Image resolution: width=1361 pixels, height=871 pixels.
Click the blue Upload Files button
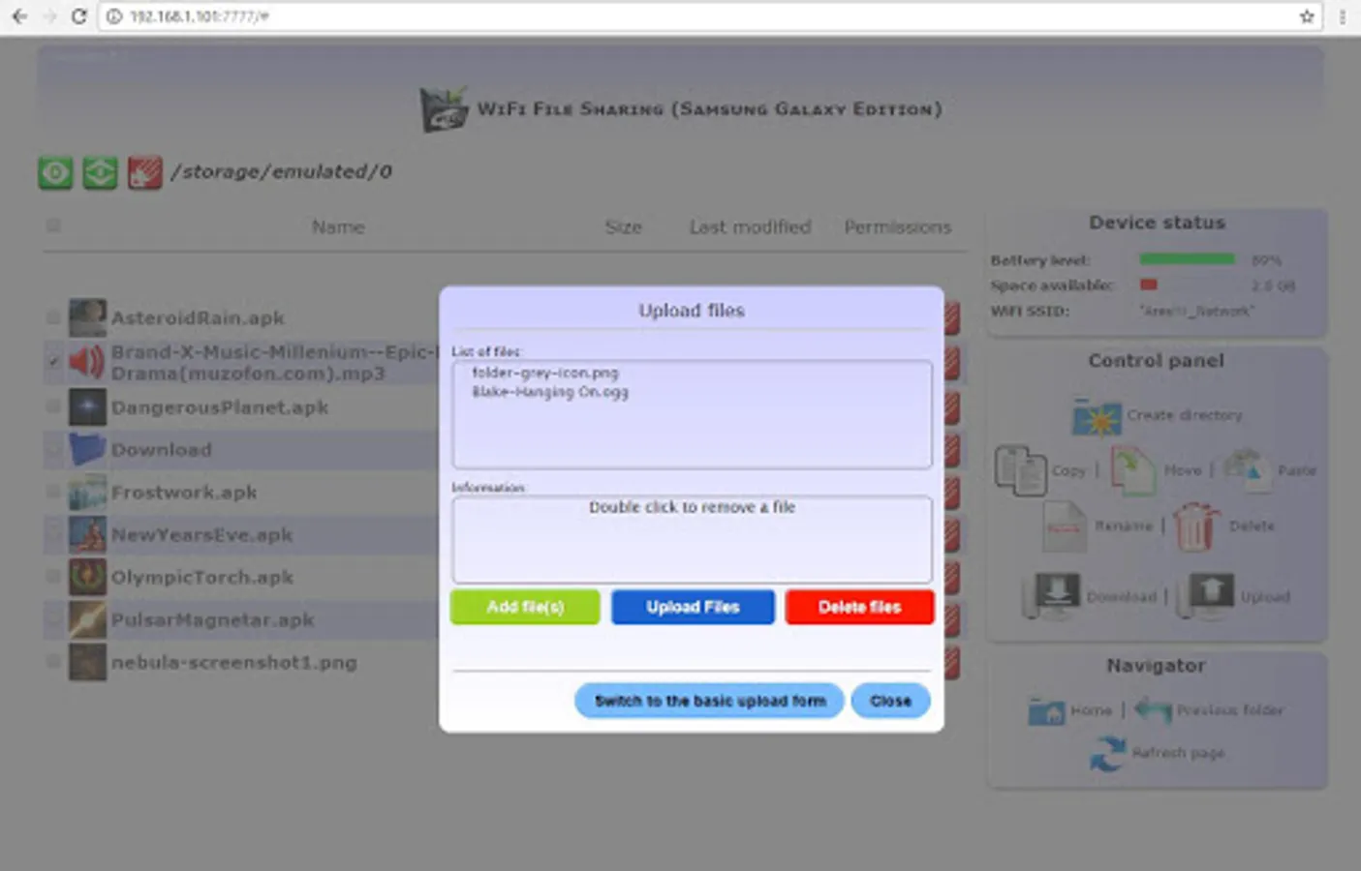click(693, 607)
